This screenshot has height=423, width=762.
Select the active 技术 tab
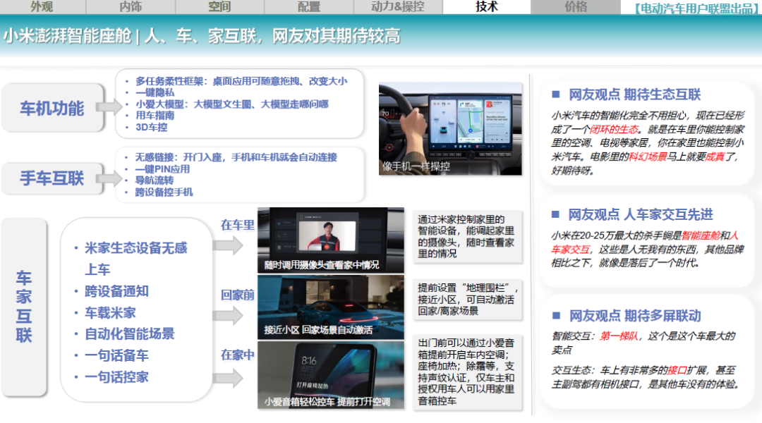(486, 7)
